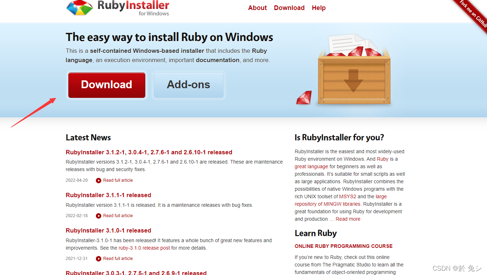Click The easy way to install Ruby heading

(169, 37)
